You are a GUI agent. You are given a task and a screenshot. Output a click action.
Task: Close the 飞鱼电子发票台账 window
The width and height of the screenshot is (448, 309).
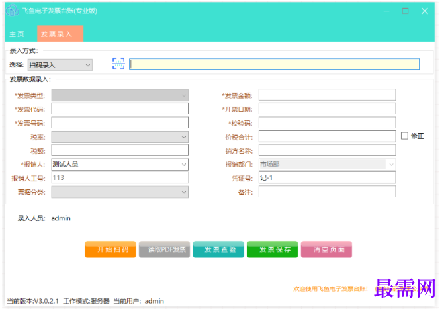(x=425, y=11)
